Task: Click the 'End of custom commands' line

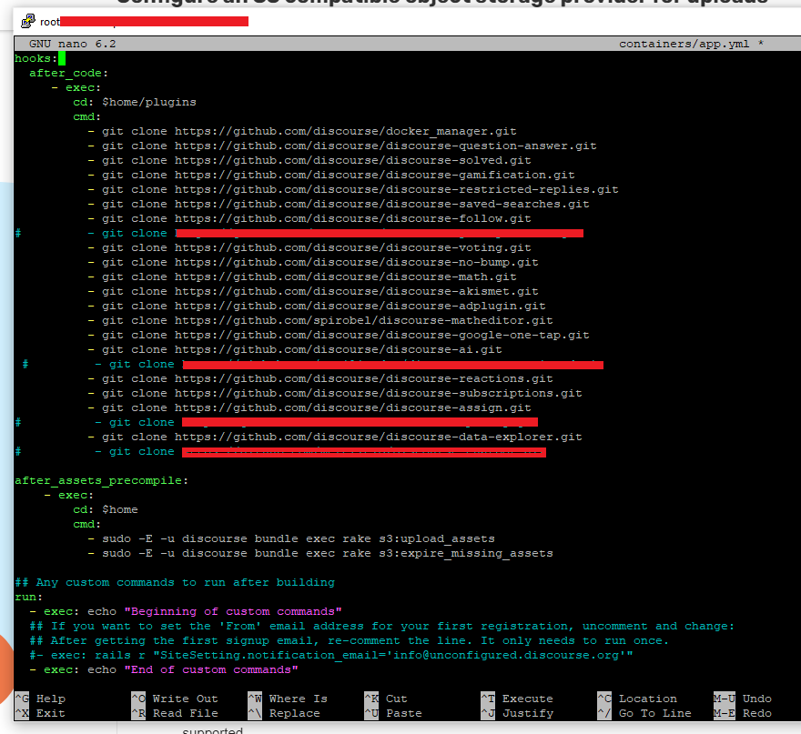Action: (164, 669)
